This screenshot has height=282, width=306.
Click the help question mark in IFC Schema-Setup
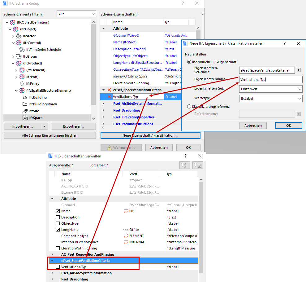[183, 3]
